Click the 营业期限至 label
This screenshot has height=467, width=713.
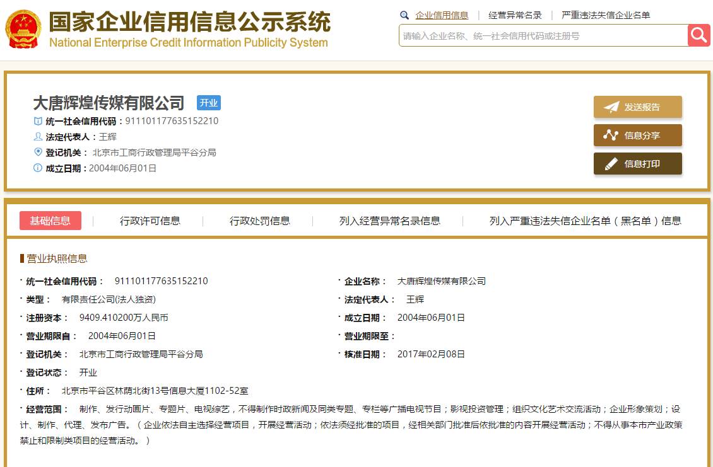(369, 336)
